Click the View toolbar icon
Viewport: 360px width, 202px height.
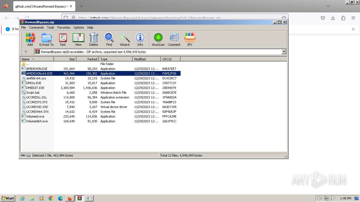(78, 39)
